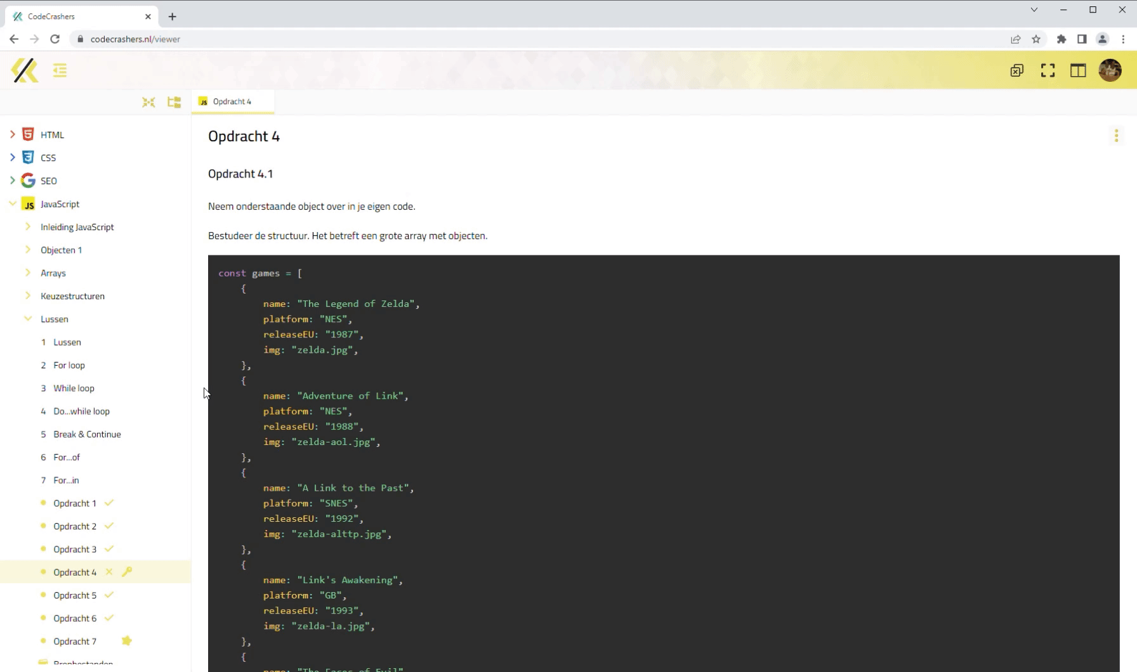Toggle the X status on Opdracht 4
Image resolution: width=1137 pixels, height=672 pixels.
click(109, 572)
